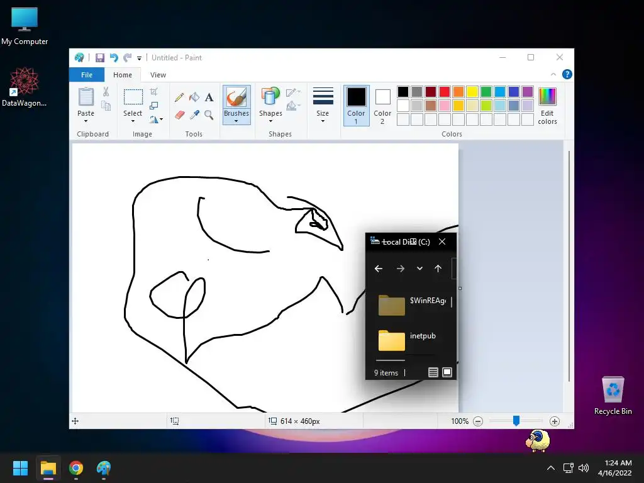
Task: Expand the Shapes gallery dropdown
Action: (270, 121)
